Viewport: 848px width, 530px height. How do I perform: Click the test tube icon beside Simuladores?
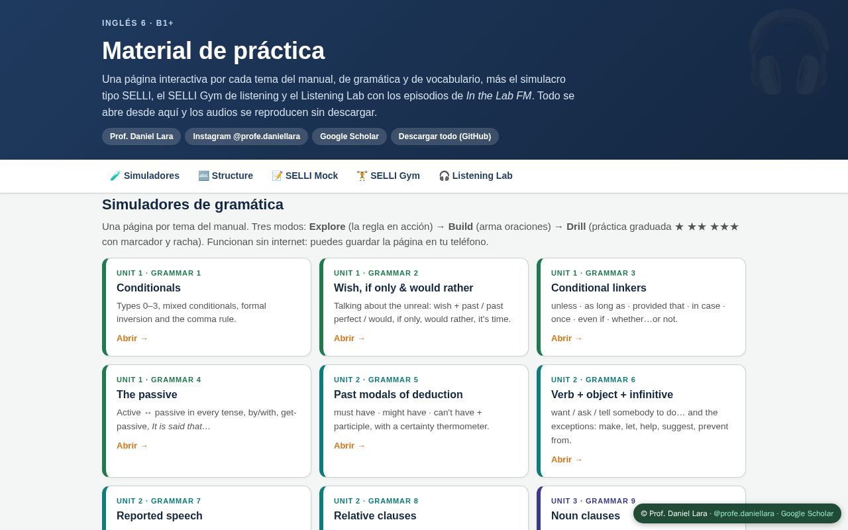[x=115, y=176]
